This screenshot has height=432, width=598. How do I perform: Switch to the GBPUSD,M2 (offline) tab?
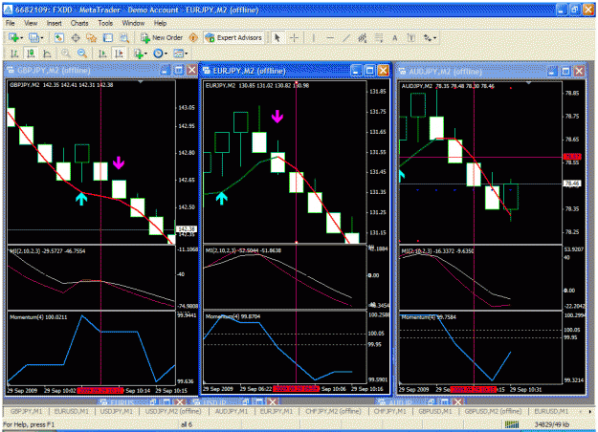pos(493,411)
